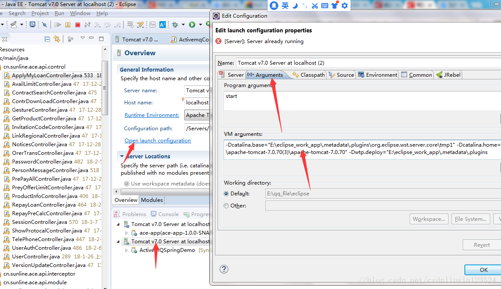Collapse the first Tomcat v7.0 Server node

(118, 224)
